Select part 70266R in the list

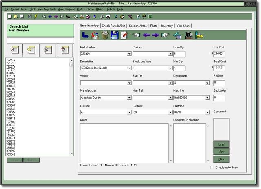[11, 128]
